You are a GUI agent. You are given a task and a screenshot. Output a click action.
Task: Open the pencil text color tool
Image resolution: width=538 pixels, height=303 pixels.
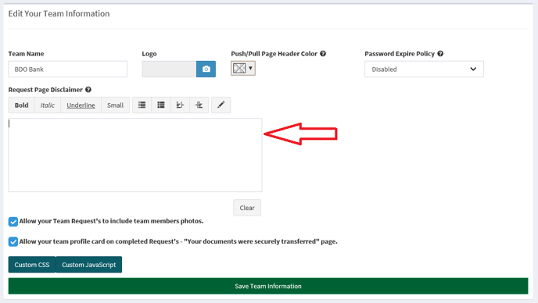[221, 105]
